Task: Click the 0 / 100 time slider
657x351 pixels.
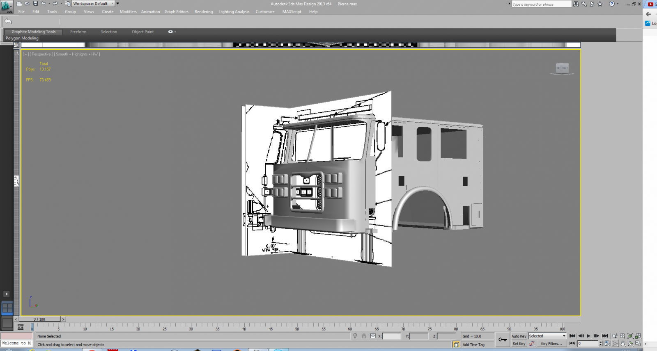Action: click(x=40, y=319)
